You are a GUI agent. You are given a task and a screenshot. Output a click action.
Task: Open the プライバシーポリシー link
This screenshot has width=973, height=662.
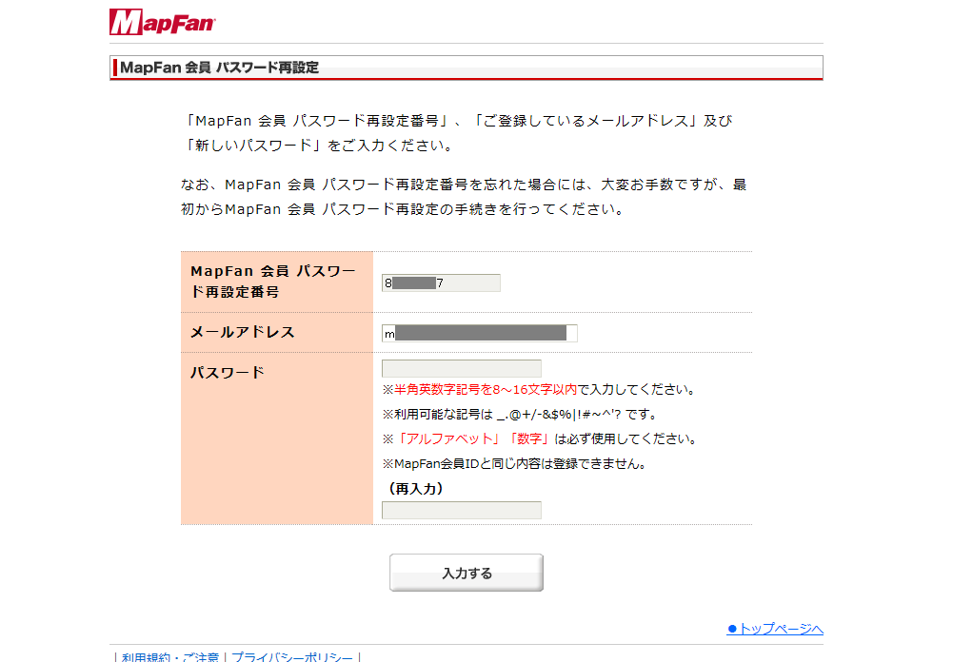point(292,656)
